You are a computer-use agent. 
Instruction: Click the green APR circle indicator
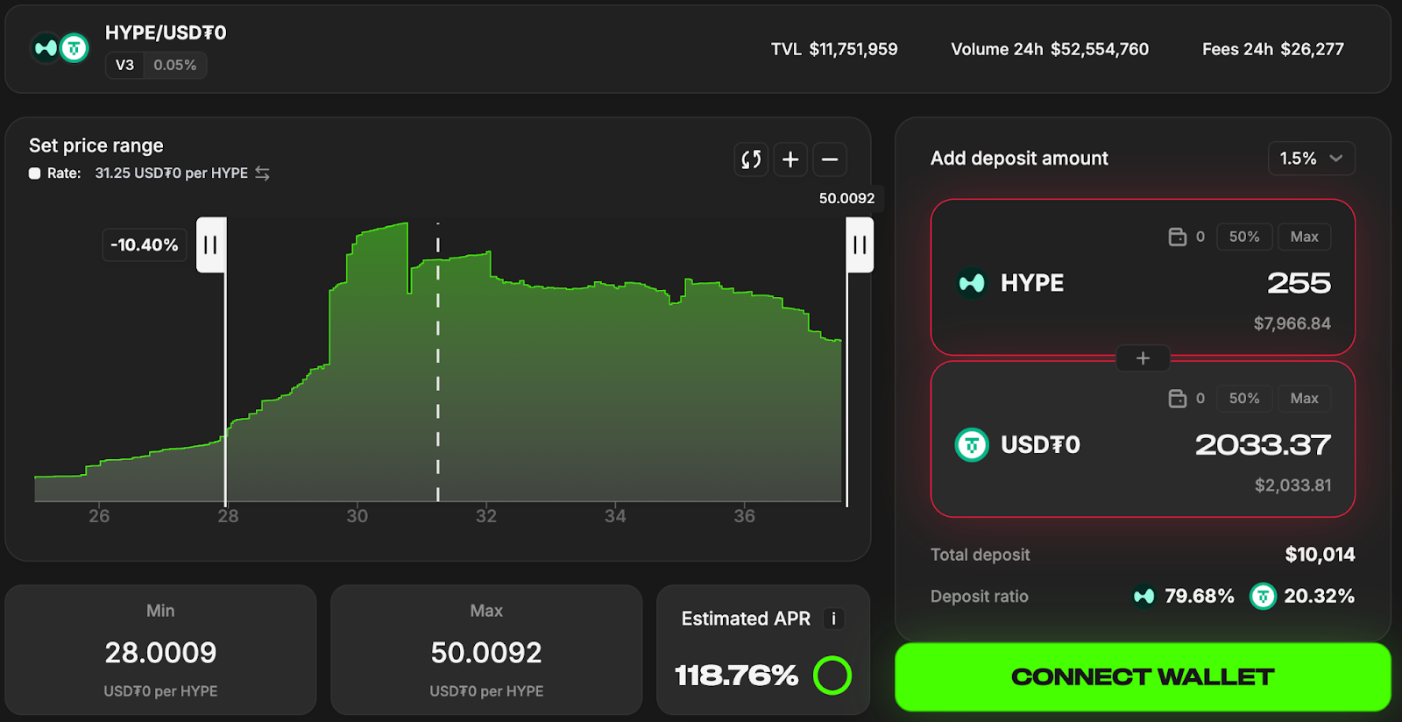tap(832, 676)
